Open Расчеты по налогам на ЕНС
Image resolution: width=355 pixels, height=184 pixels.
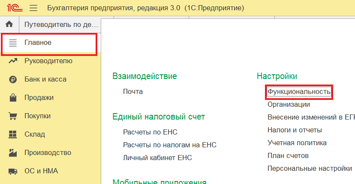click(x=170, y=145)
